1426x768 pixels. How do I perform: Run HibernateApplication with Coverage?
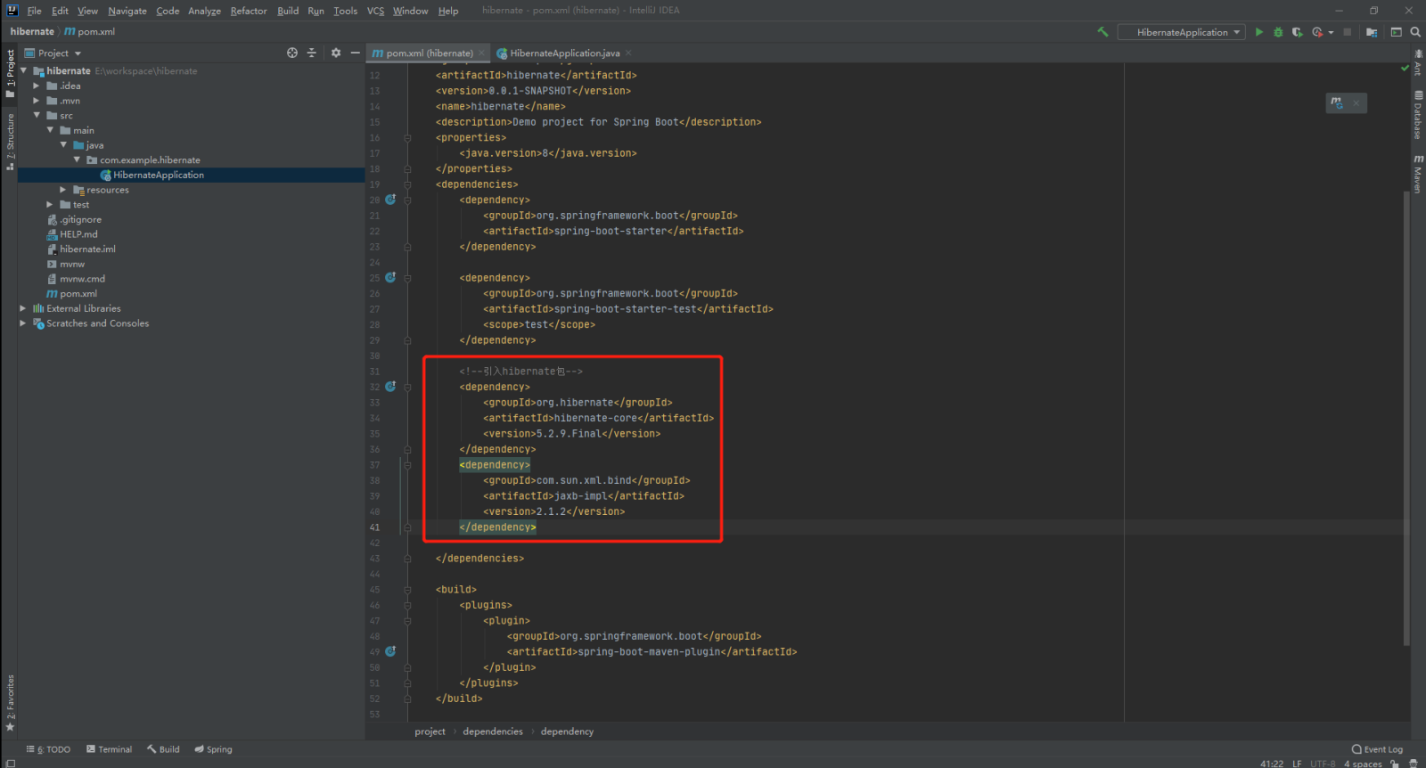point(1297,32)
